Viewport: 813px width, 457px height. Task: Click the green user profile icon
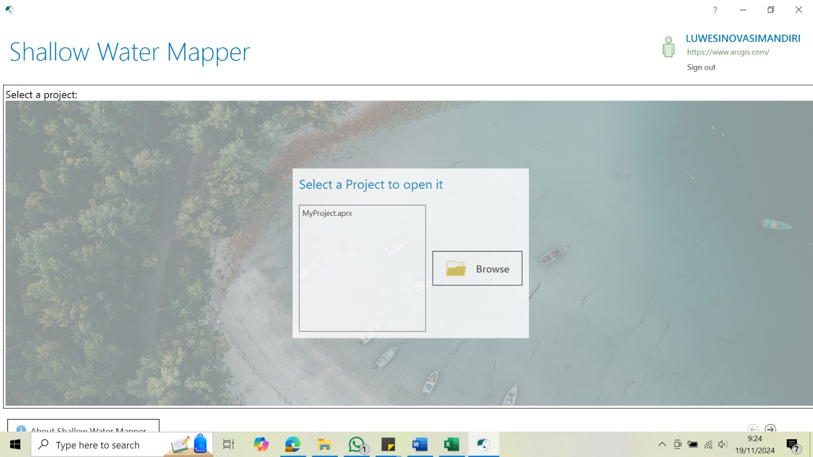click(669, 47)
